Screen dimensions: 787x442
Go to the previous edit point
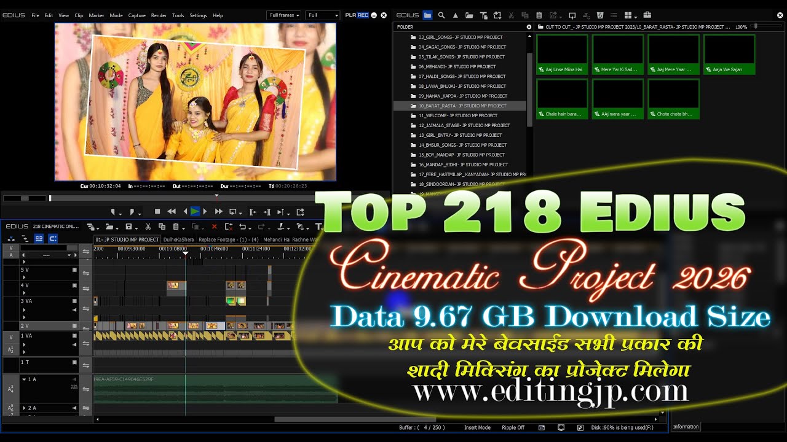click(253, 212)
